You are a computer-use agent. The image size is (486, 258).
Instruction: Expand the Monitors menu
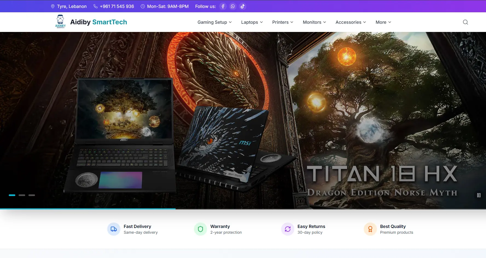(315, 22)
